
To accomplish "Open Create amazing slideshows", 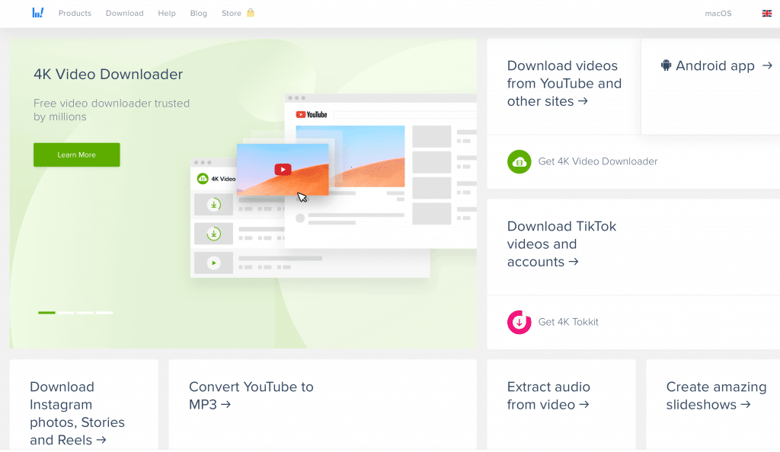I will (716, 396).
